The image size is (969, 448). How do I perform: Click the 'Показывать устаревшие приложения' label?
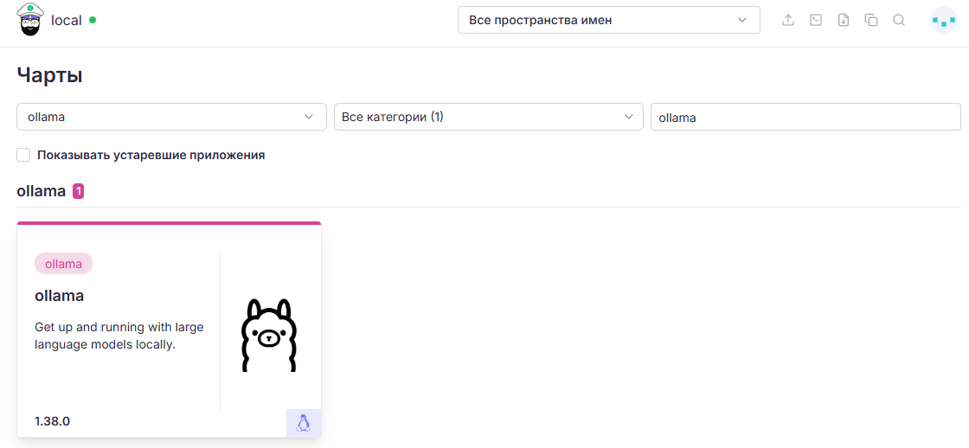click(151, 155)
